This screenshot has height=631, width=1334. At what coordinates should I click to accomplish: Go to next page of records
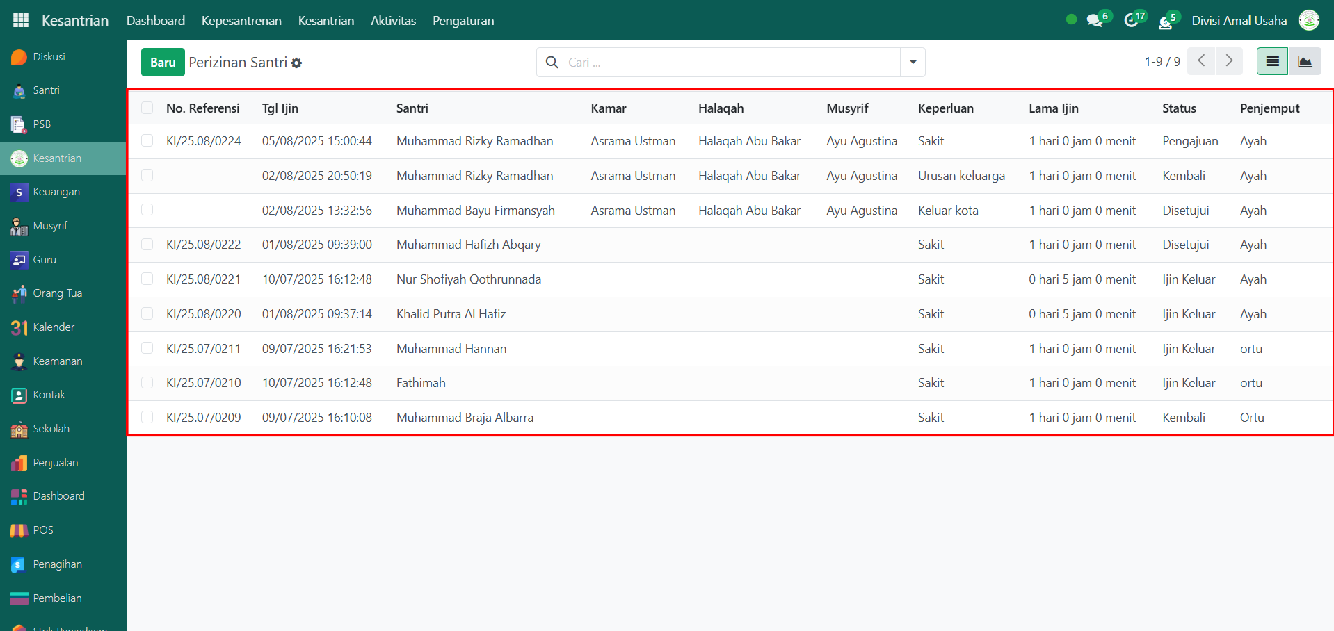click(x=1229, y=61)
